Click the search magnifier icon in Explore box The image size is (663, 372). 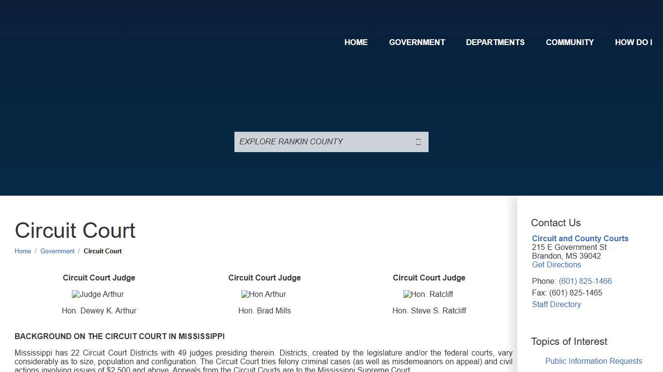(x=418, y=142)
